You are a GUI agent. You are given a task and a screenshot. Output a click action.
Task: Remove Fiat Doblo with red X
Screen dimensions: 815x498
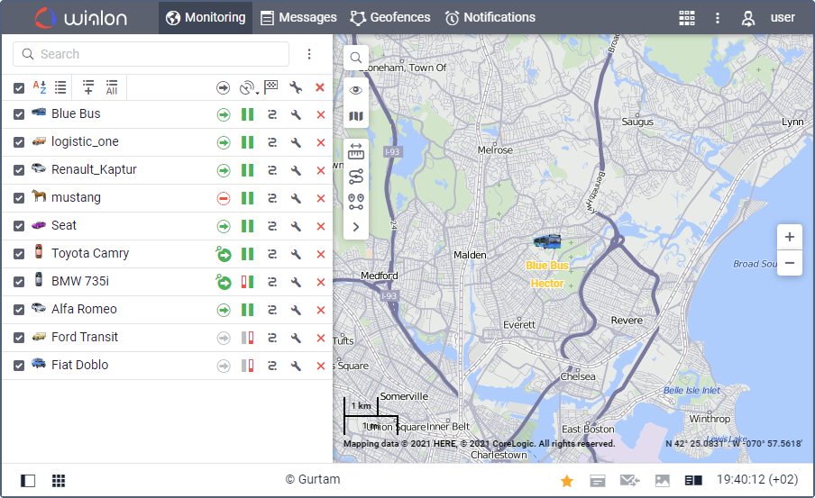click(x=321, y=367)
